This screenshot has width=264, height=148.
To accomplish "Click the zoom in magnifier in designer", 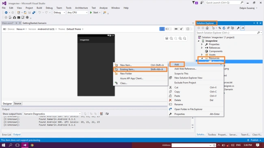I will pos(180,39).
